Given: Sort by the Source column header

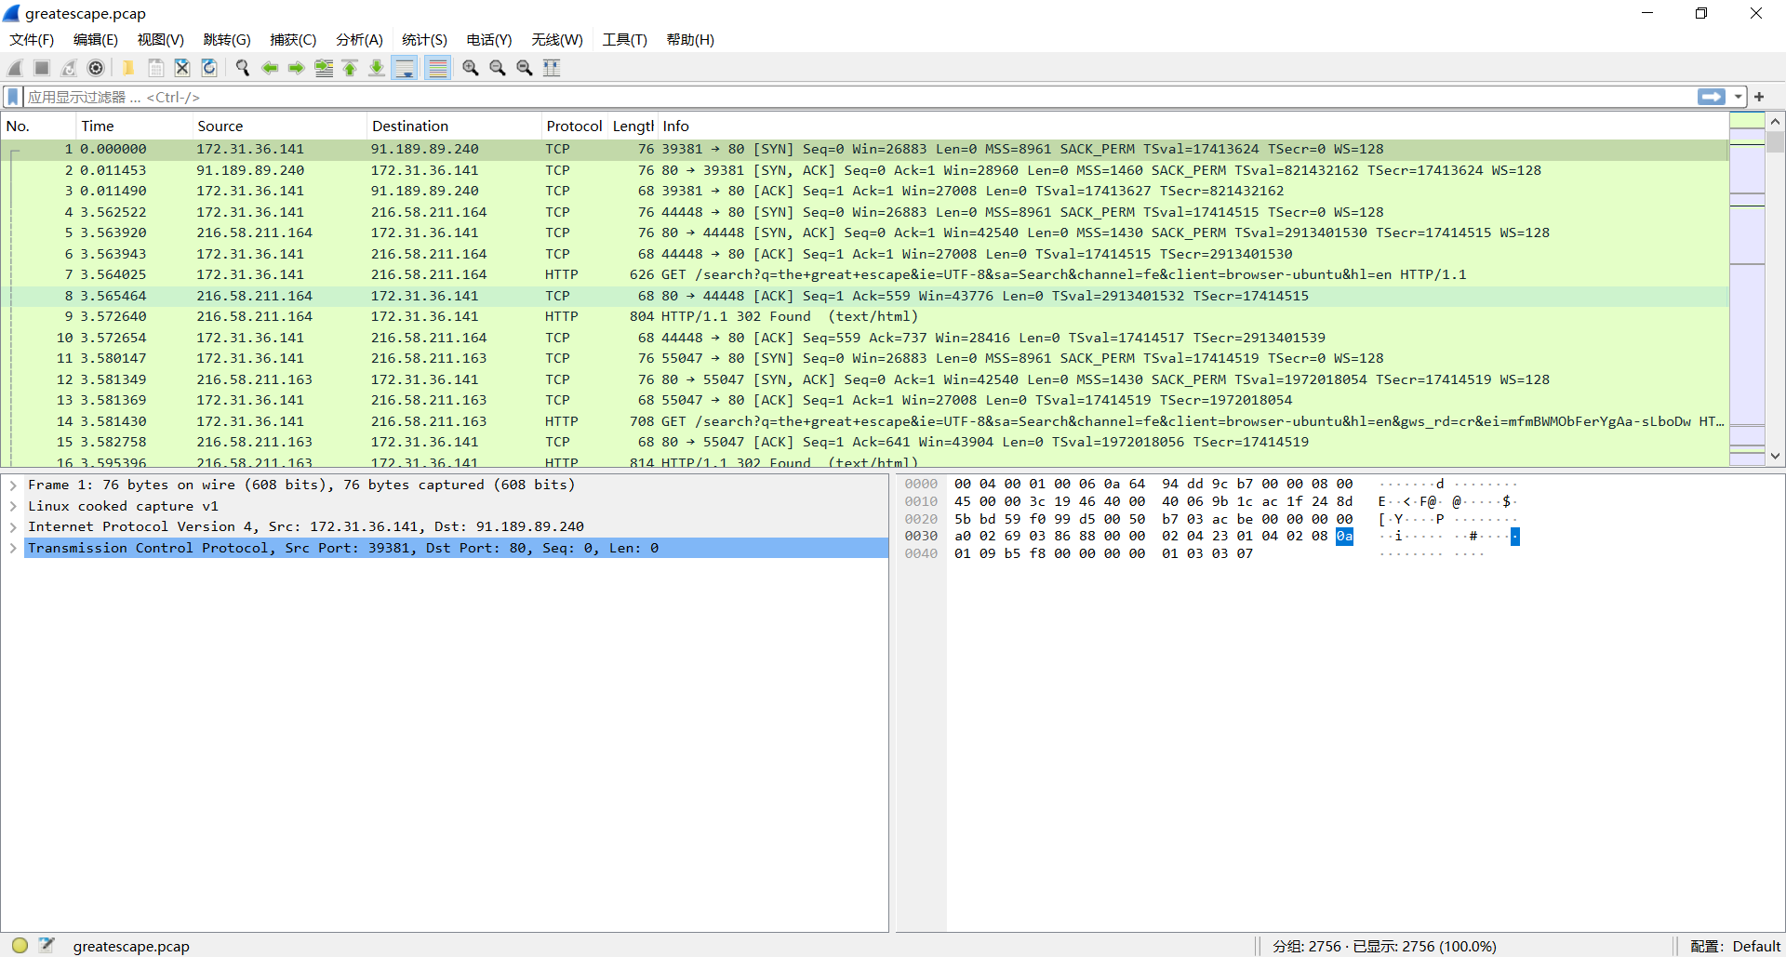Looking at the screenshot, I should pos(279,126).
